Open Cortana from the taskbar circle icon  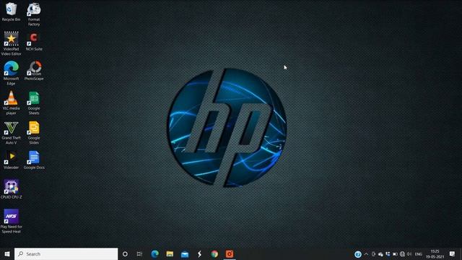pyautogui.click(x=125, y=253)
